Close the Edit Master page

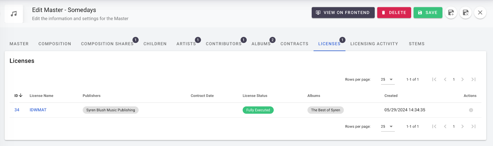click(x=480, y=13)
